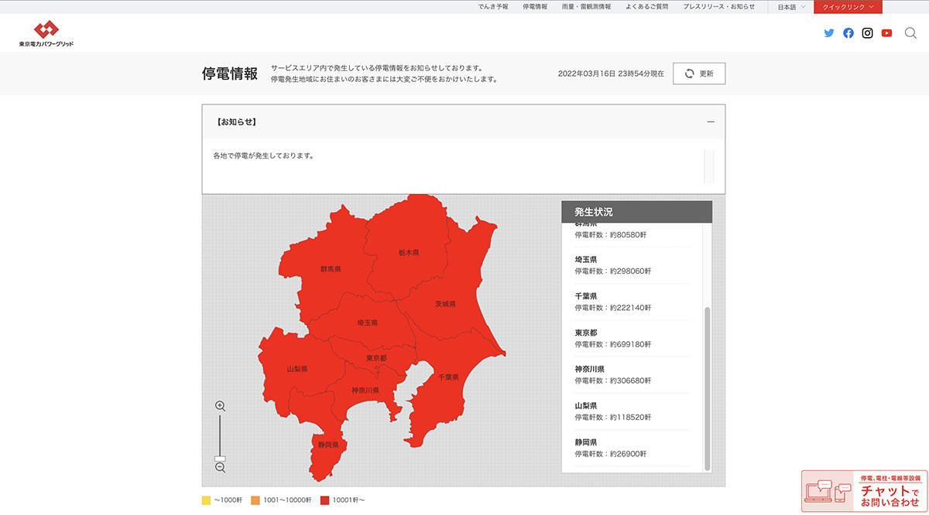This screenshot has width=929, height=515.
Task: Select 栃木県 on the map
Action: coord(409,252)
